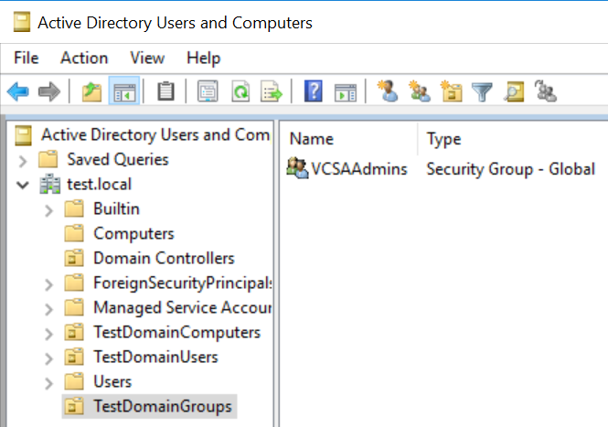Select TestDomainUsers tree item
This screenshot has height=427, width=608.
coord(155,357)
